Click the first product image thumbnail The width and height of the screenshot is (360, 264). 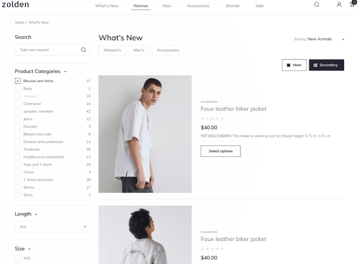click(145, 134)
